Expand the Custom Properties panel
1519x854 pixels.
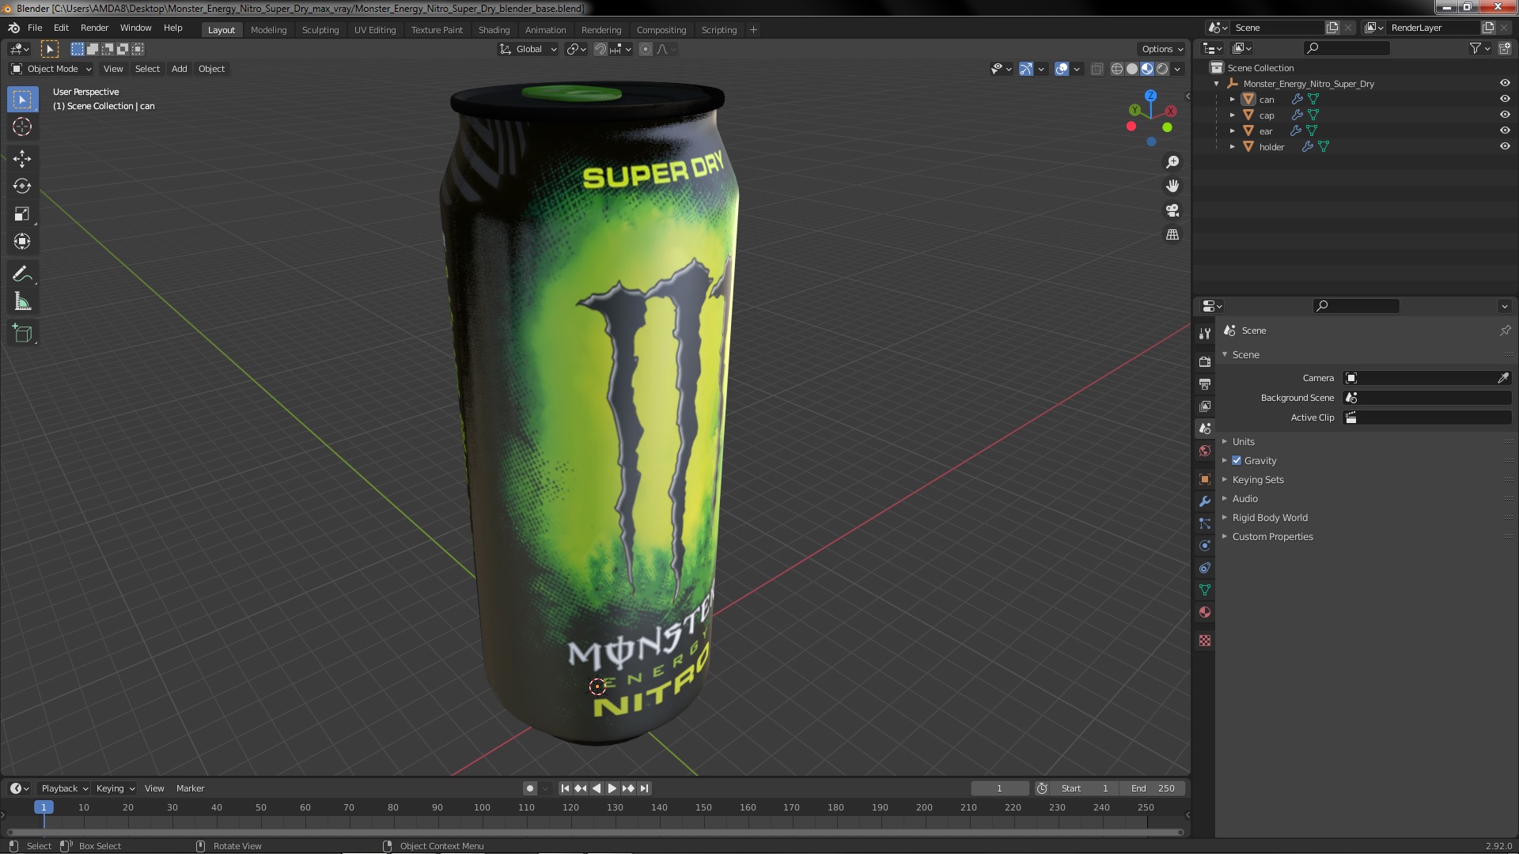click(x=1272, y=536)
